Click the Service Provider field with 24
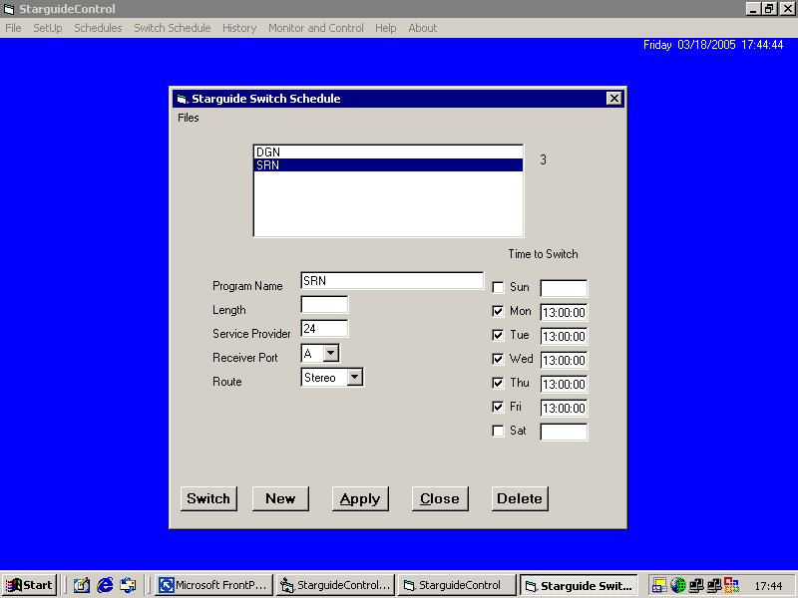Screen dimensions: 798x598 324,329
